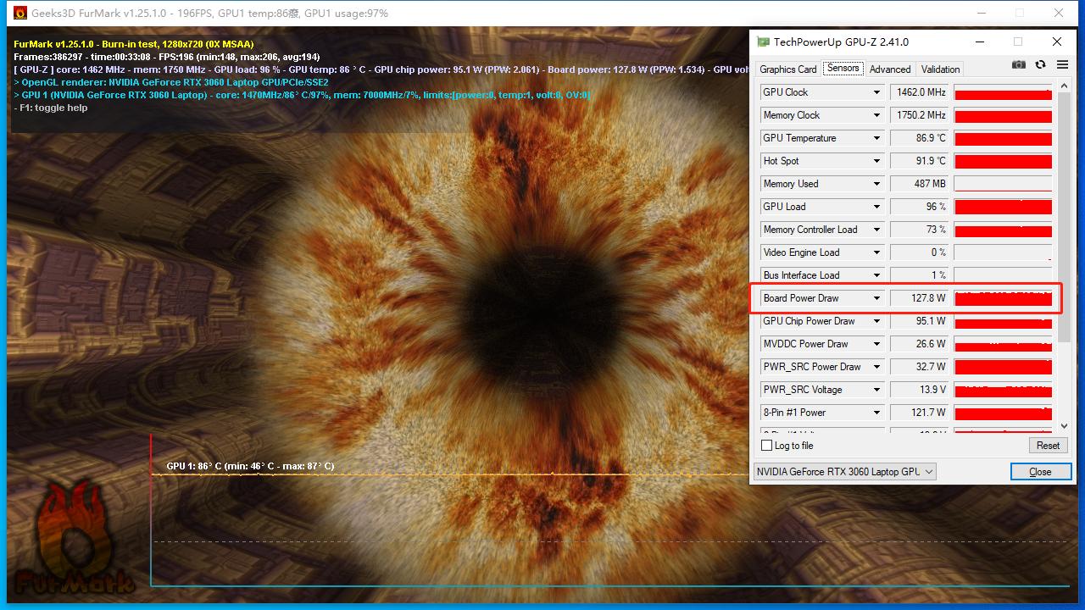This screenshot has width=1085, height=610.
Task: Open the Board Power Draw dropdown
Action: point(876,298)
